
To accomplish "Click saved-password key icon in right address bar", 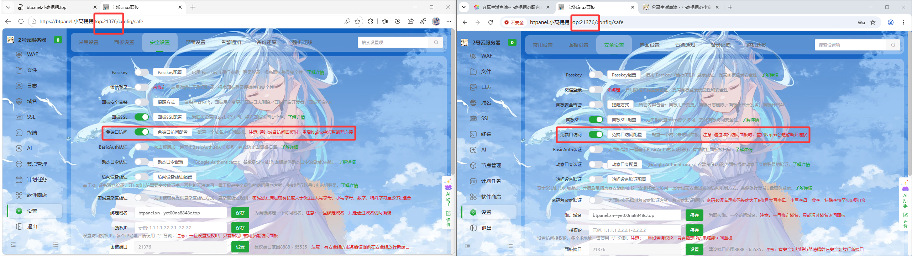I will pyautogui.click(x=861, y=22).
